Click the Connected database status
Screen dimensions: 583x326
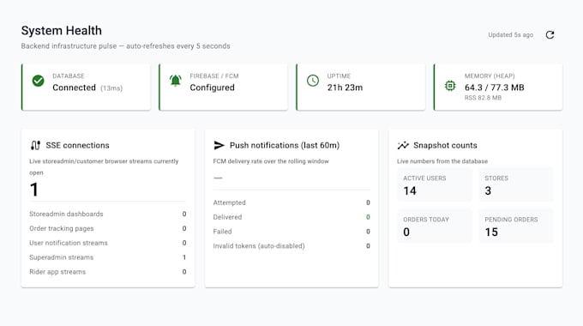[x=74, y=88]
